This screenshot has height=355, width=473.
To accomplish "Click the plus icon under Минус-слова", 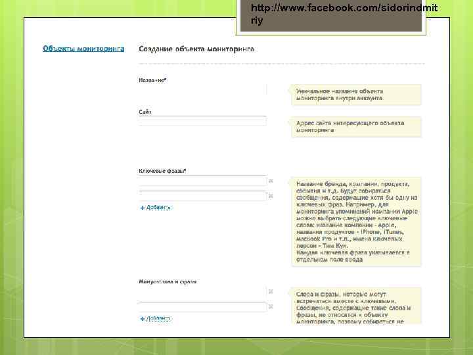I will pyautogui.click(x=143, y=319).
